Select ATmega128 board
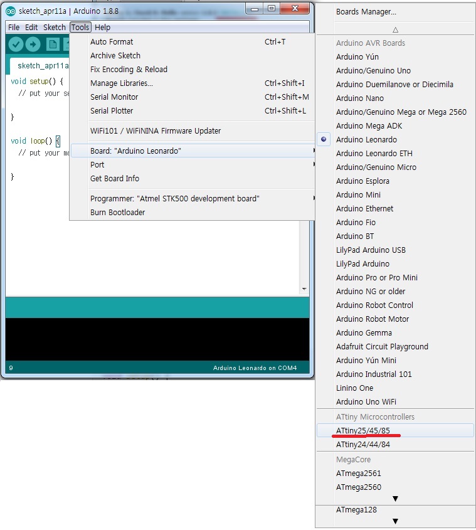The image size is (476, 530). click(x=395, y=510)
